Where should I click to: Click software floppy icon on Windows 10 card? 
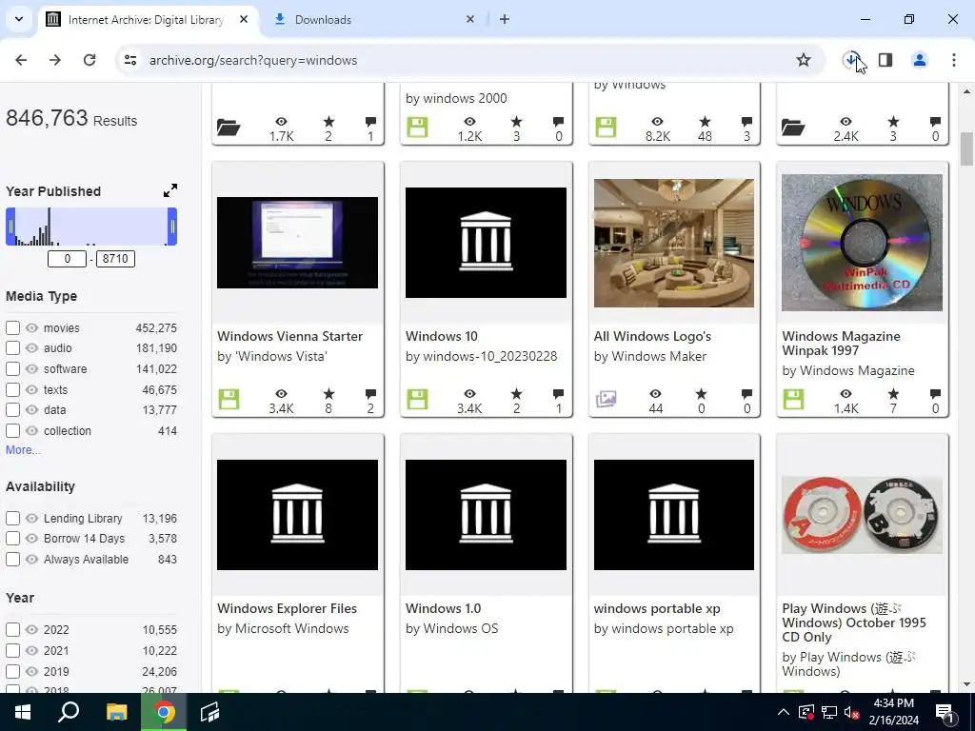click(417, 399)
